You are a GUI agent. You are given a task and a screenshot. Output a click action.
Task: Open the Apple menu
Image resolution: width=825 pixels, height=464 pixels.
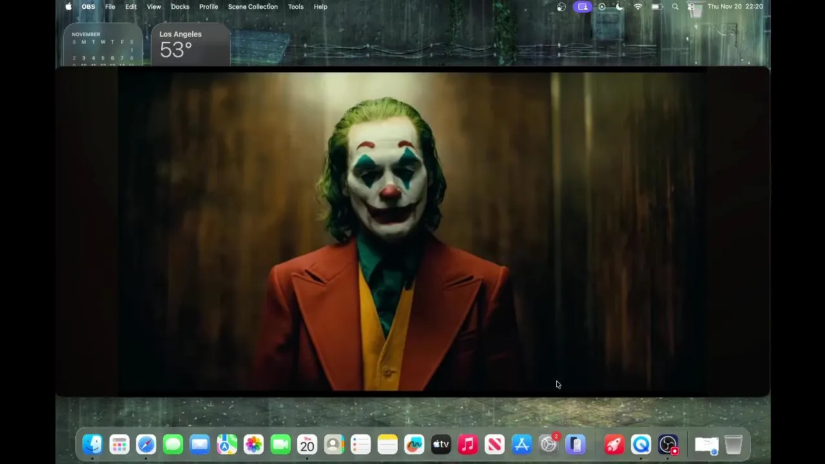(68, 6)
